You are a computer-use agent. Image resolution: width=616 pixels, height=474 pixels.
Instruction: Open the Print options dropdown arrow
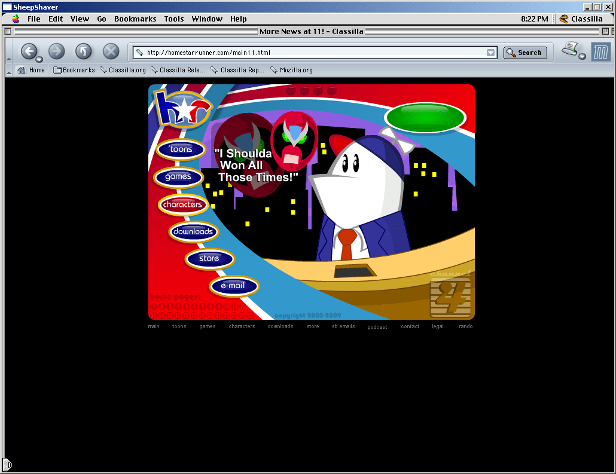coord(583,57)
